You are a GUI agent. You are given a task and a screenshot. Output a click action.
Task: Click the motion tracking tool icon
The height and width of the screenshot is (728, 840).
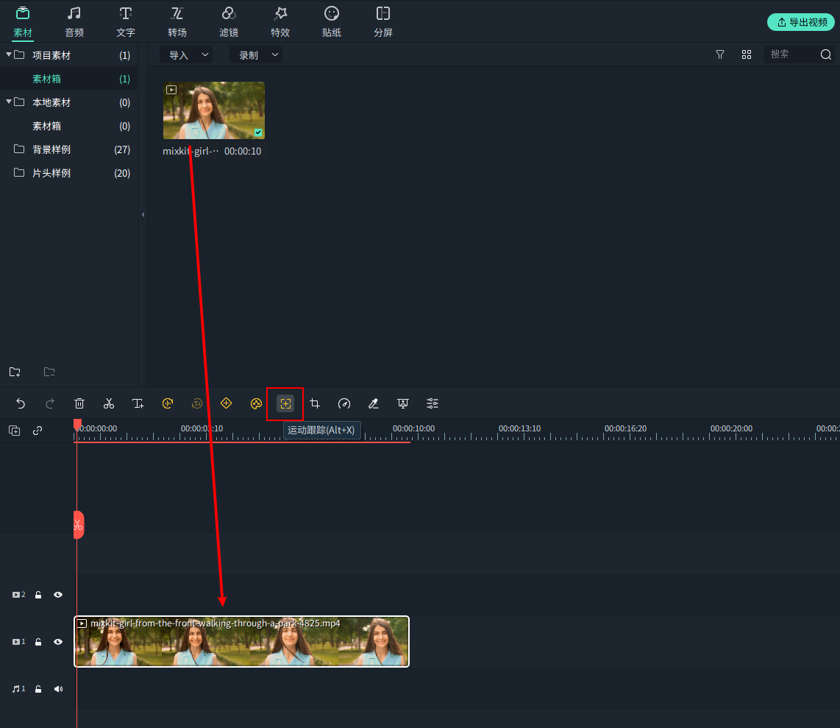point(285,403)
